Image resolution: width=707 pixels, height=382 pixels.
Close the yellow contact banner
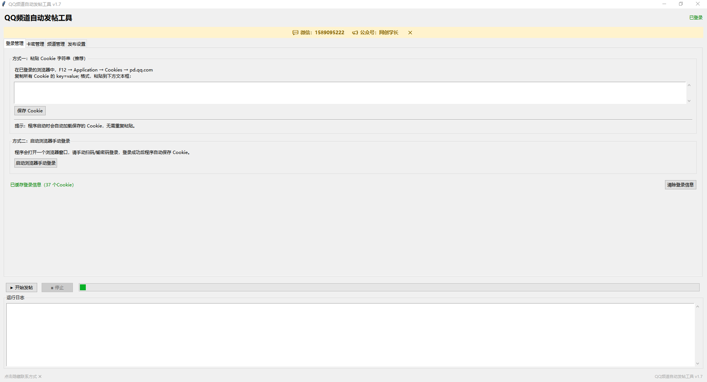410,32
